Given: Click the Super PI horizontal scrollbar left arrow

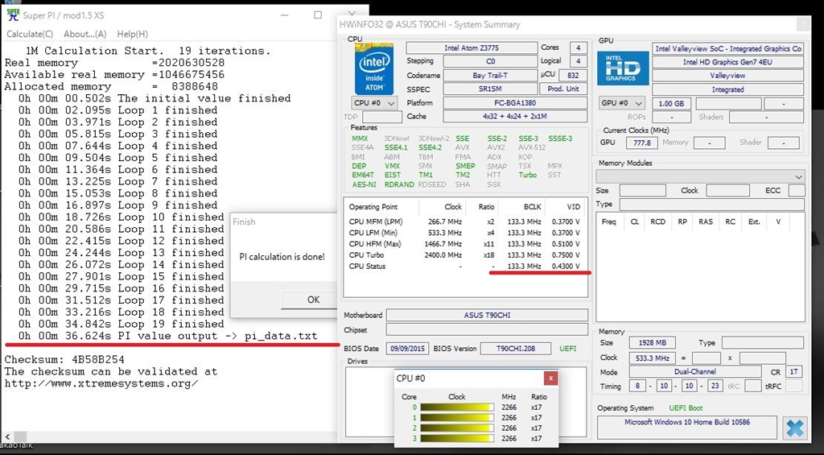Looking at the screenshot, I should [6, 437].
